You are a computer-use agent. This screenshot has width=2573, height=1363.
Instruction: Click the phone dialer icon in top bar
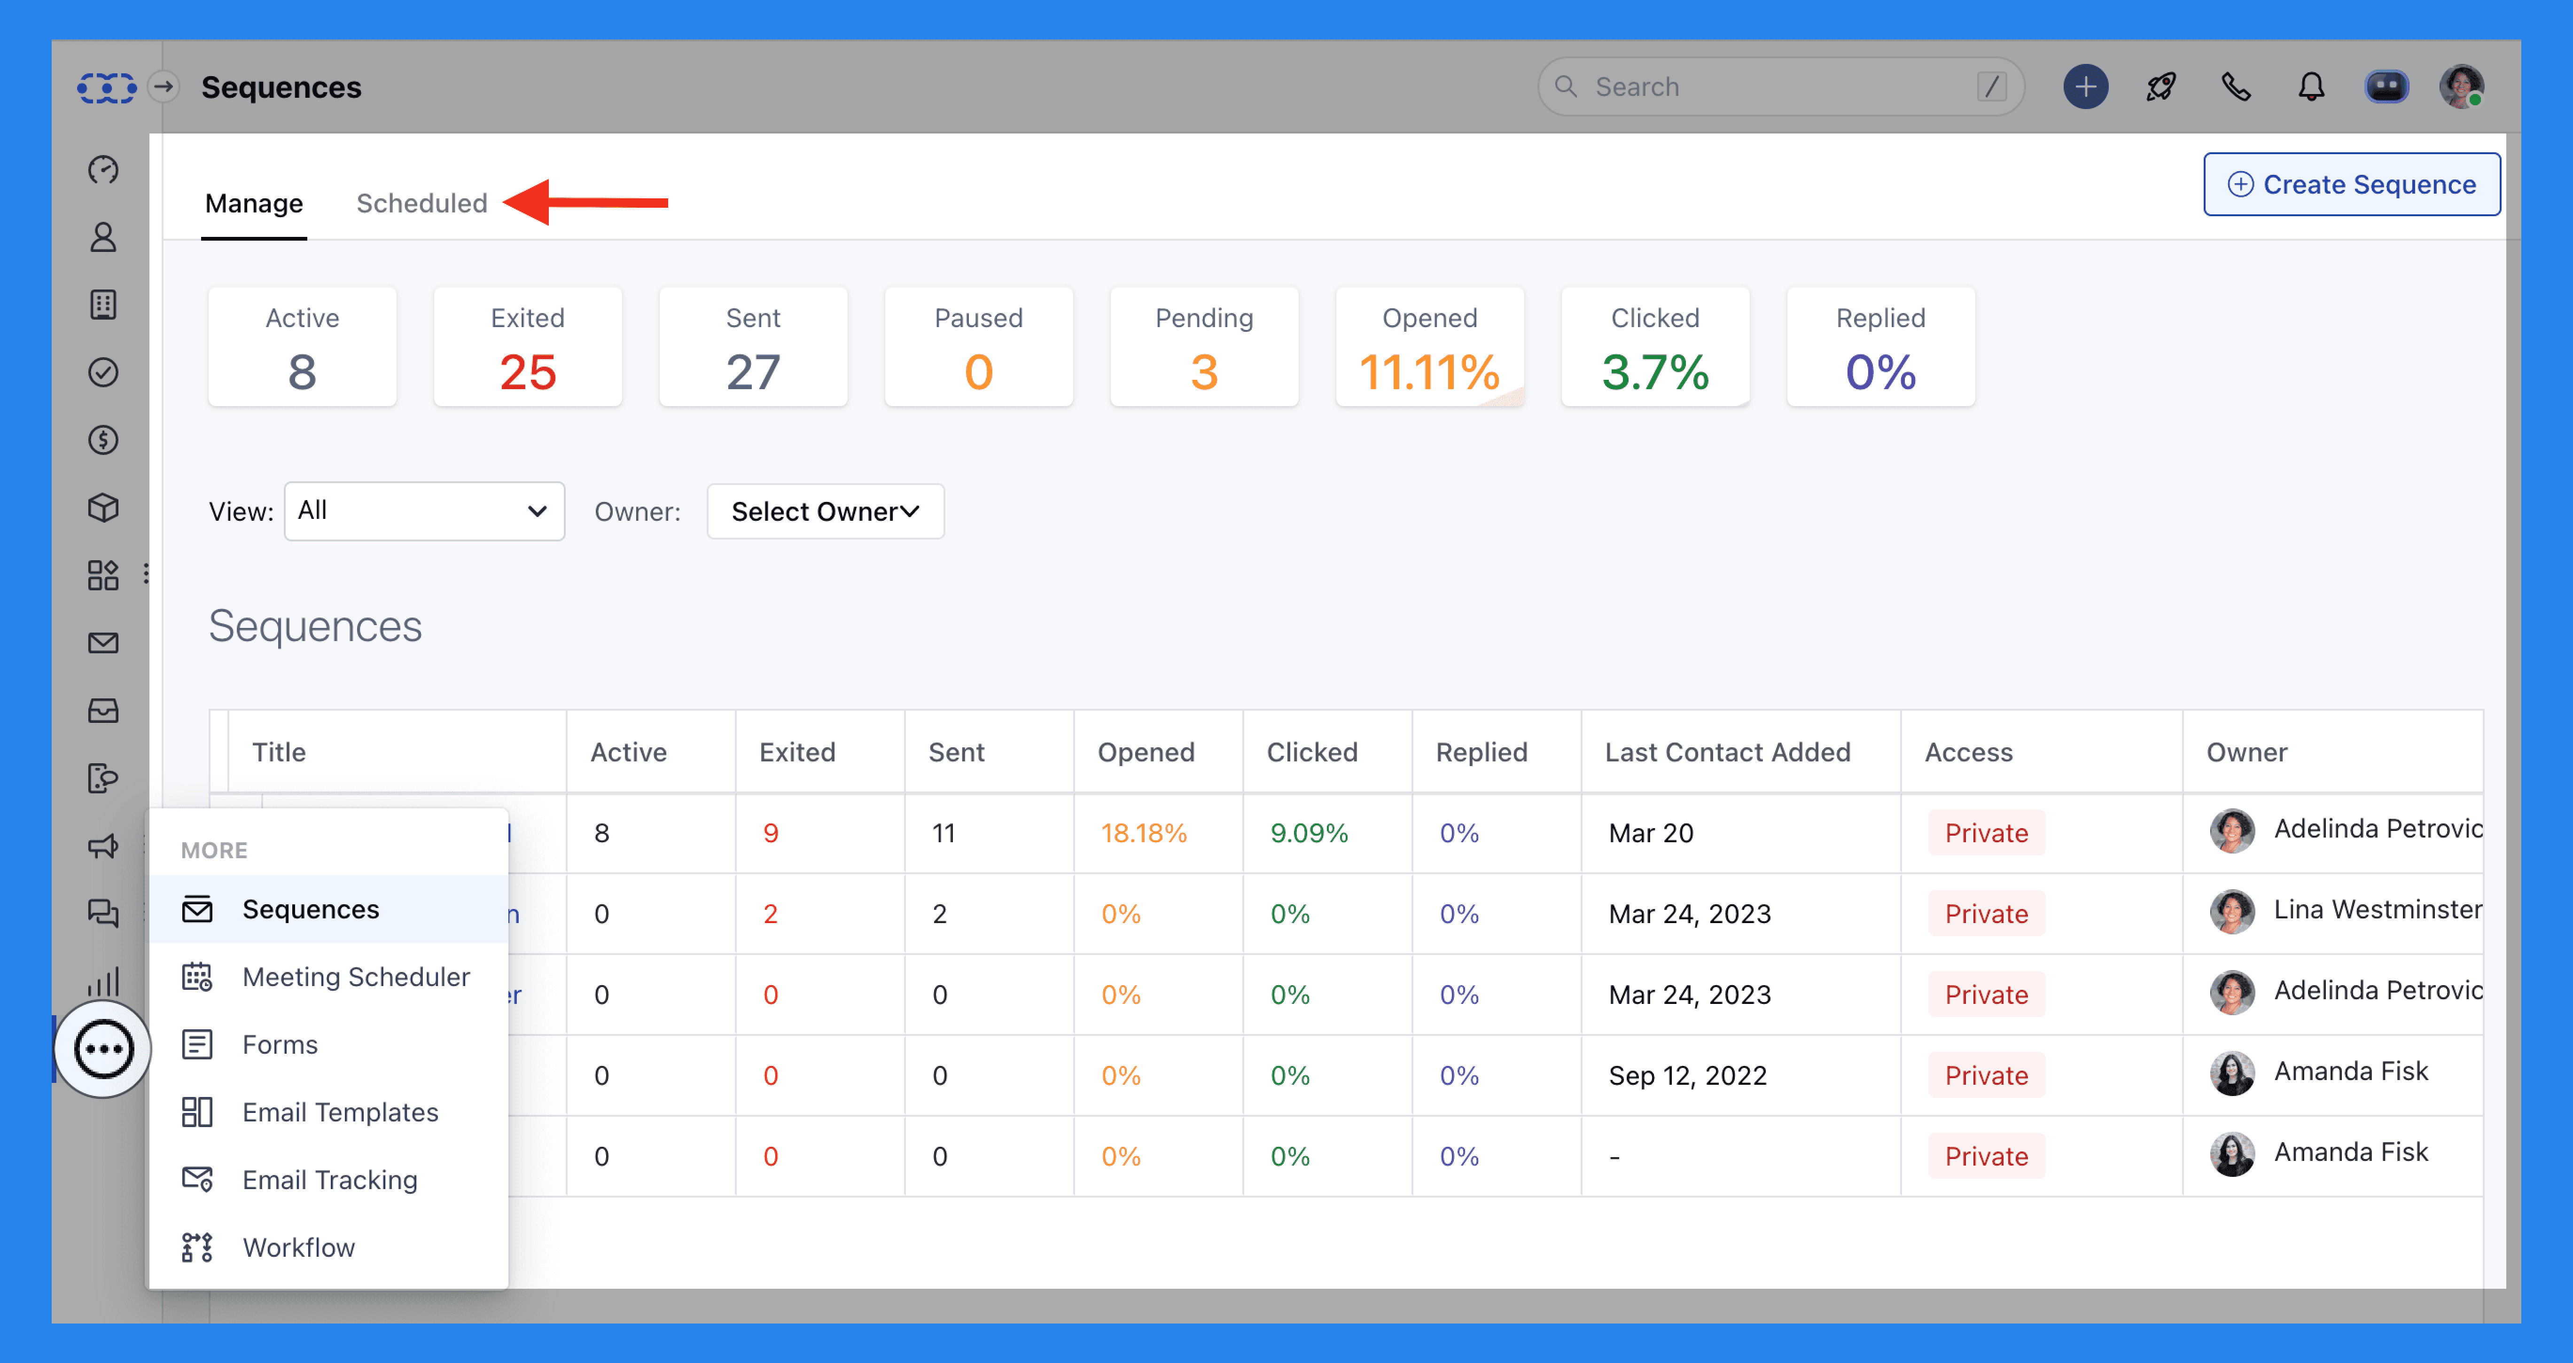click(2237, 87)
